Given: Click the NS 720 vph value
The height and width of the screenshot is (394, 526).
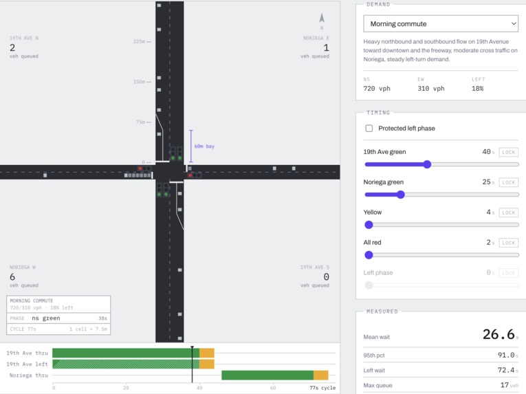Looking at the screenshot, I should pos(377,89).
